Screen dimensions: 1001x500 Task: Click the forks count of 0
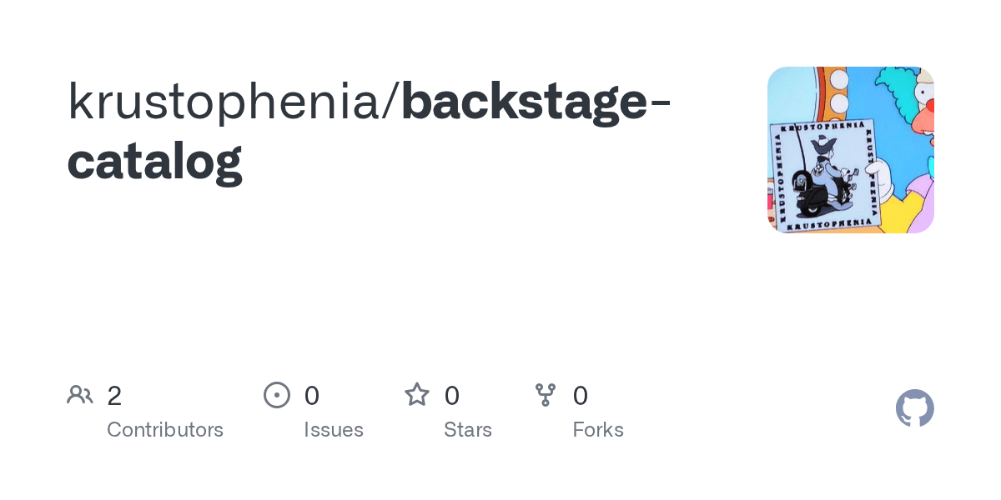click(580, 396)
